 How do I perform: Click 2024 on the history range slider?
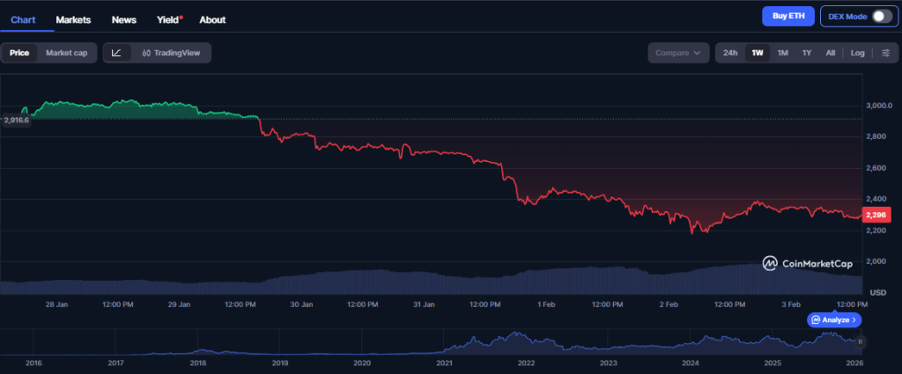[691, 363]
